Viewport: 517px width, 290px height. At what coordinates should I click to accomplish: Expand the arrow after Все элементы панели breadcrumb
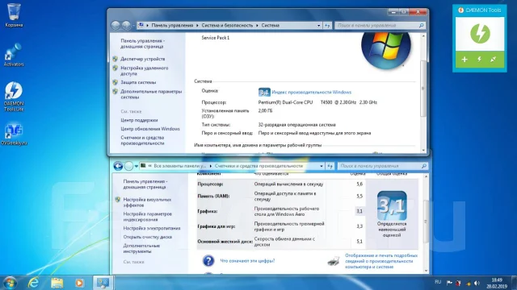[x=210, y=166]
